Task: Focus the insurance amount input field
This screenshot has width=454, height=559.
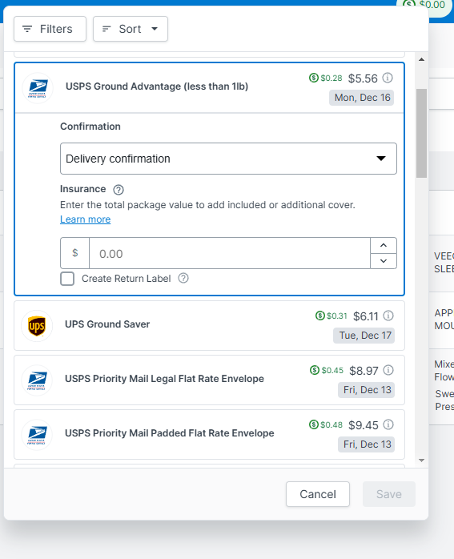Action: (230, 253)
